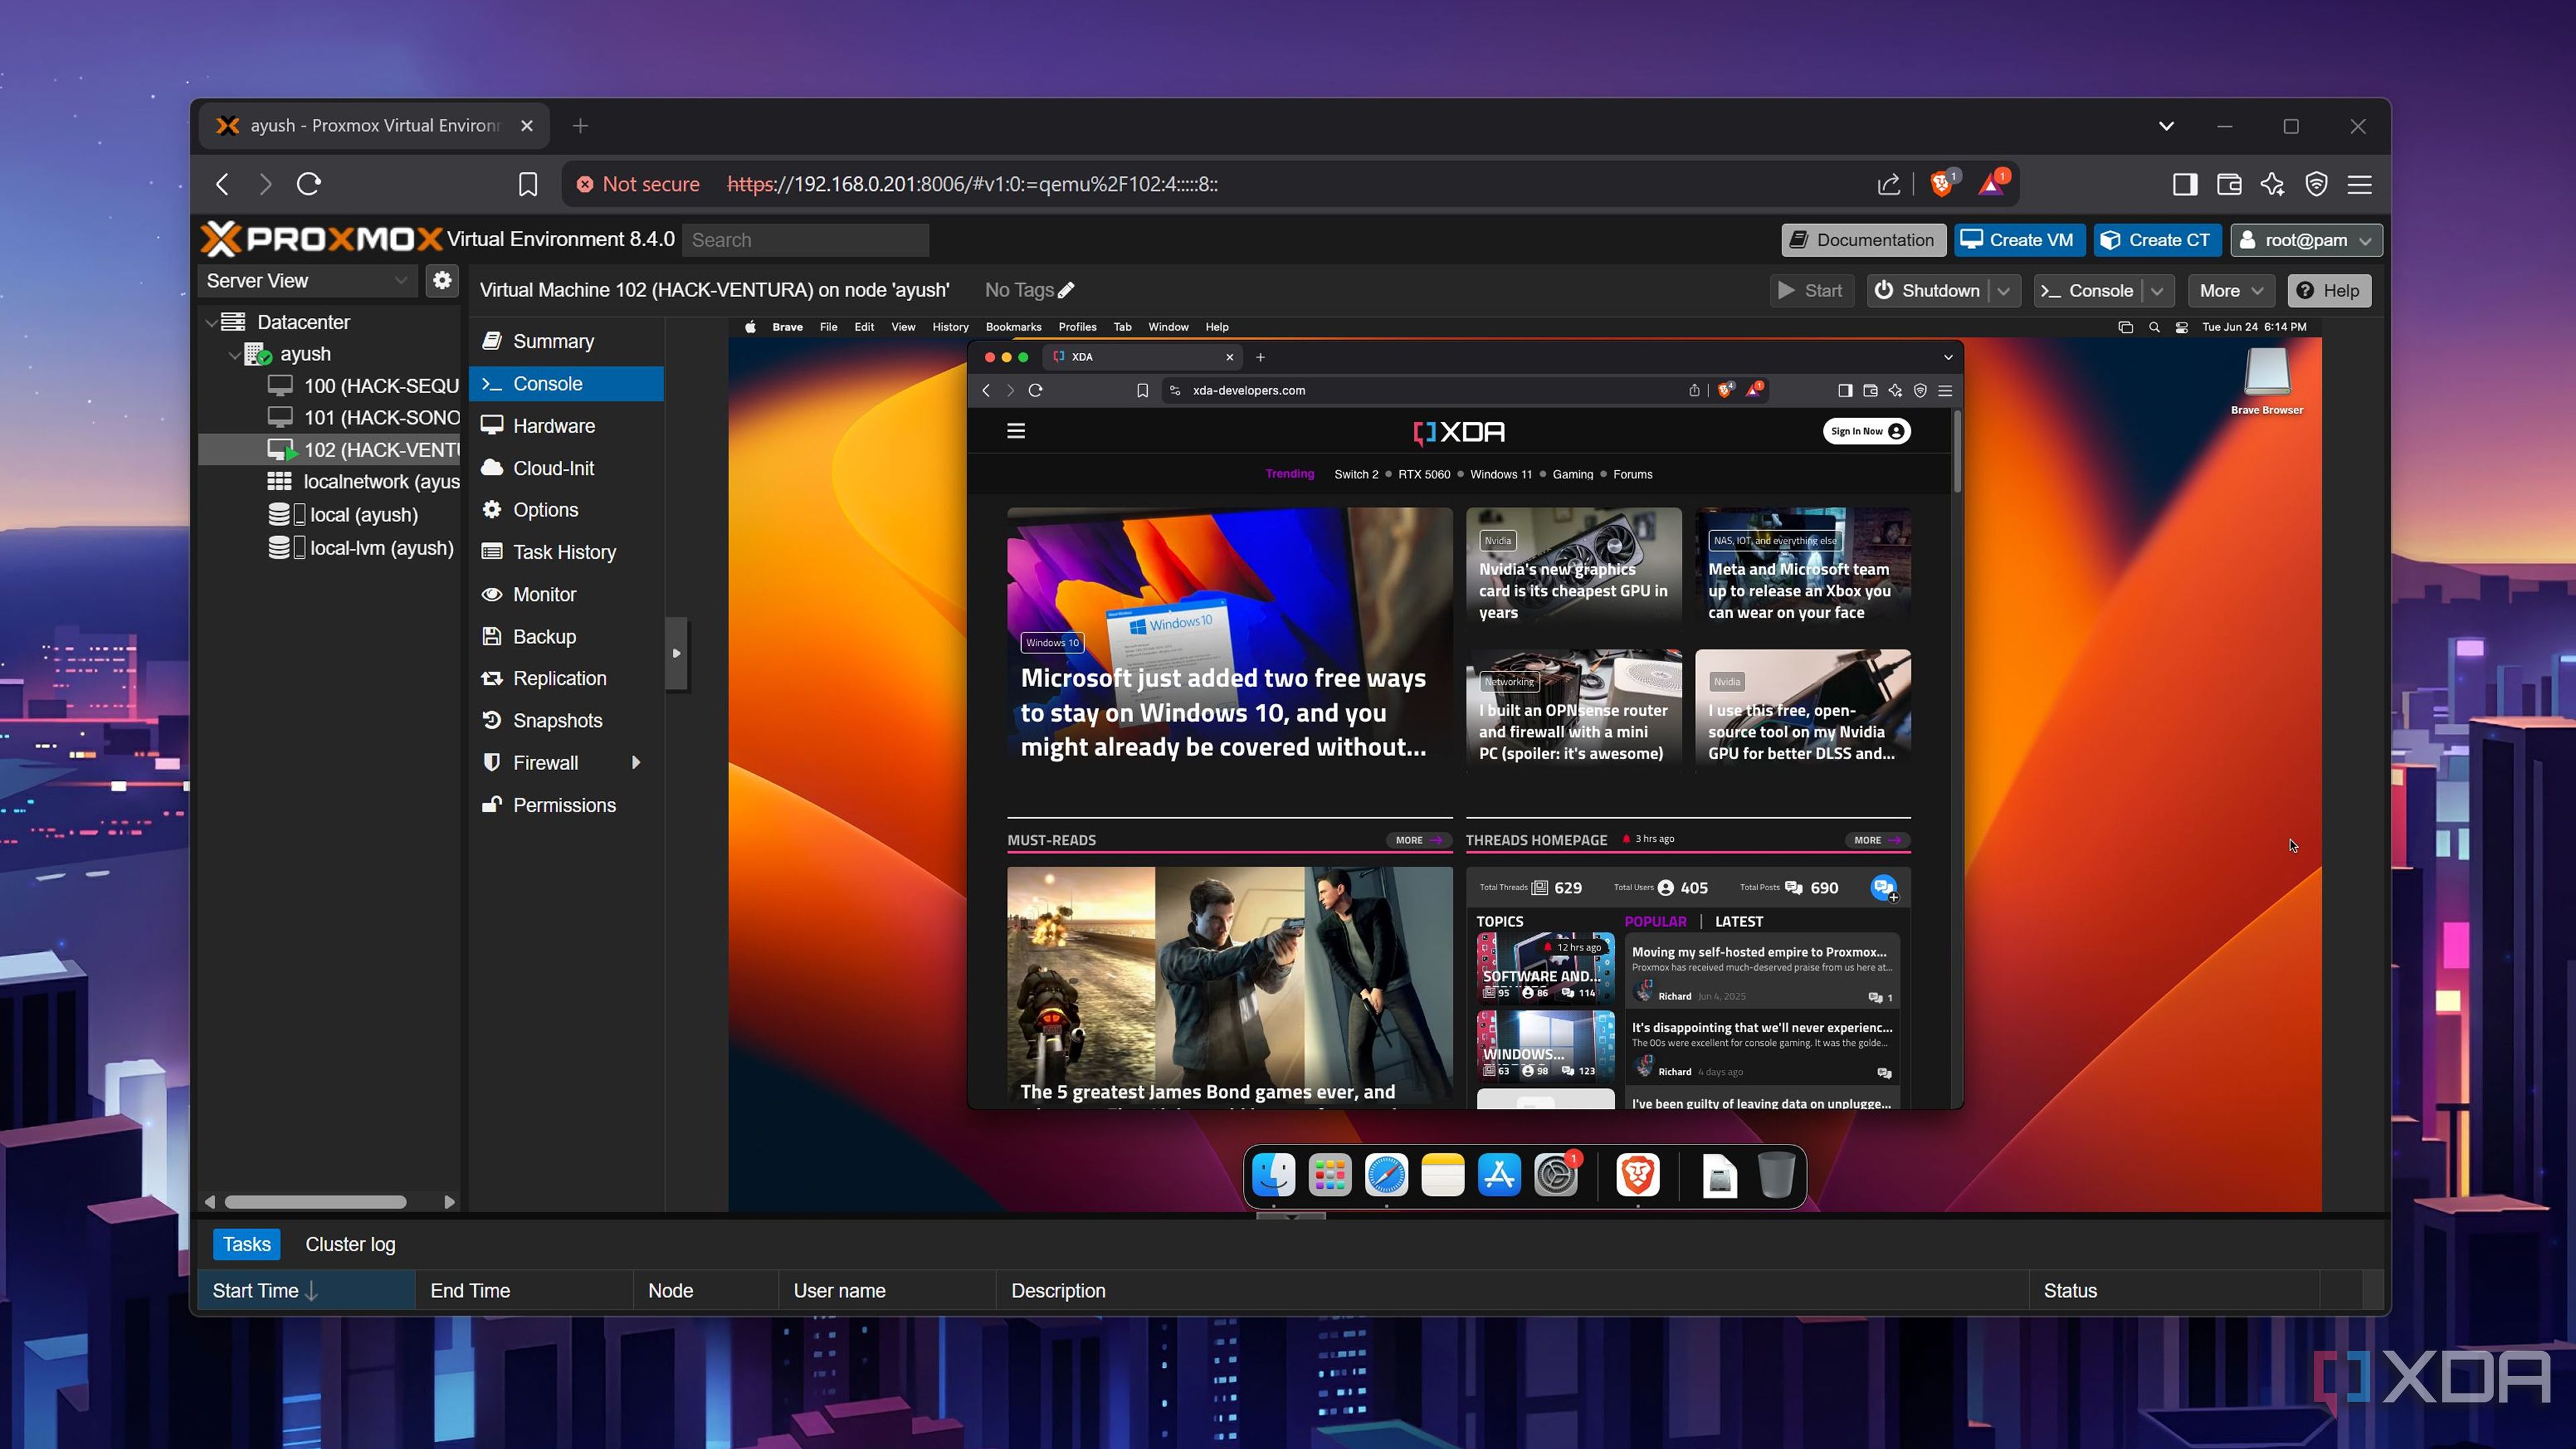Open the Snapshots section
Viewport: 2576px width, 1449px height.
(x=566, y=721)
